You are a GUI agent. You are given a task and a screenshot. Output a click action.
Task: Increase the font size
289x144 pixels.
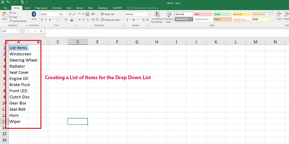70,14
